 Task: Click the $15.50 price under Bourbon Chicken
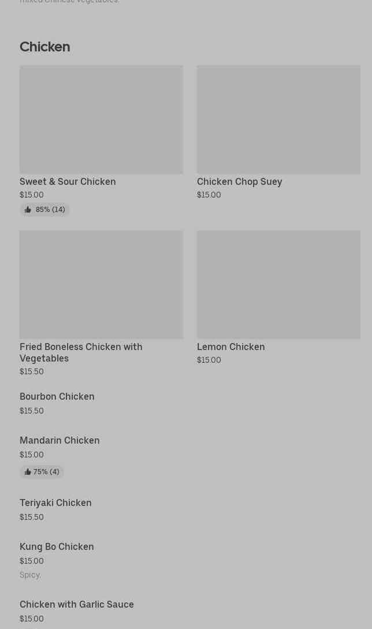coord(32,411)
